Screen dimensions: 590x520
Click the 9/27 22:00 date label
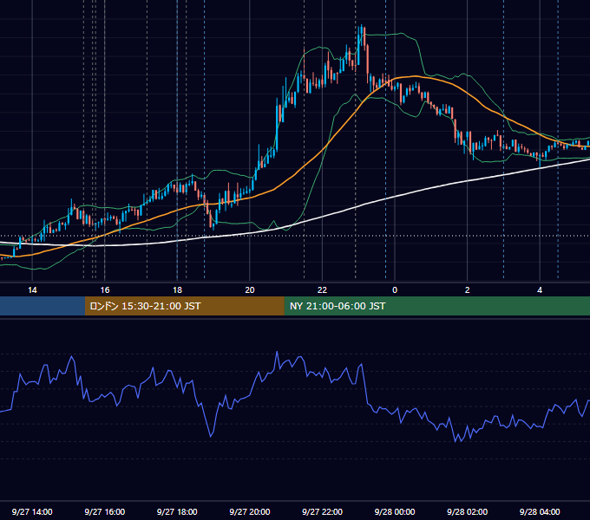point(322,512)
